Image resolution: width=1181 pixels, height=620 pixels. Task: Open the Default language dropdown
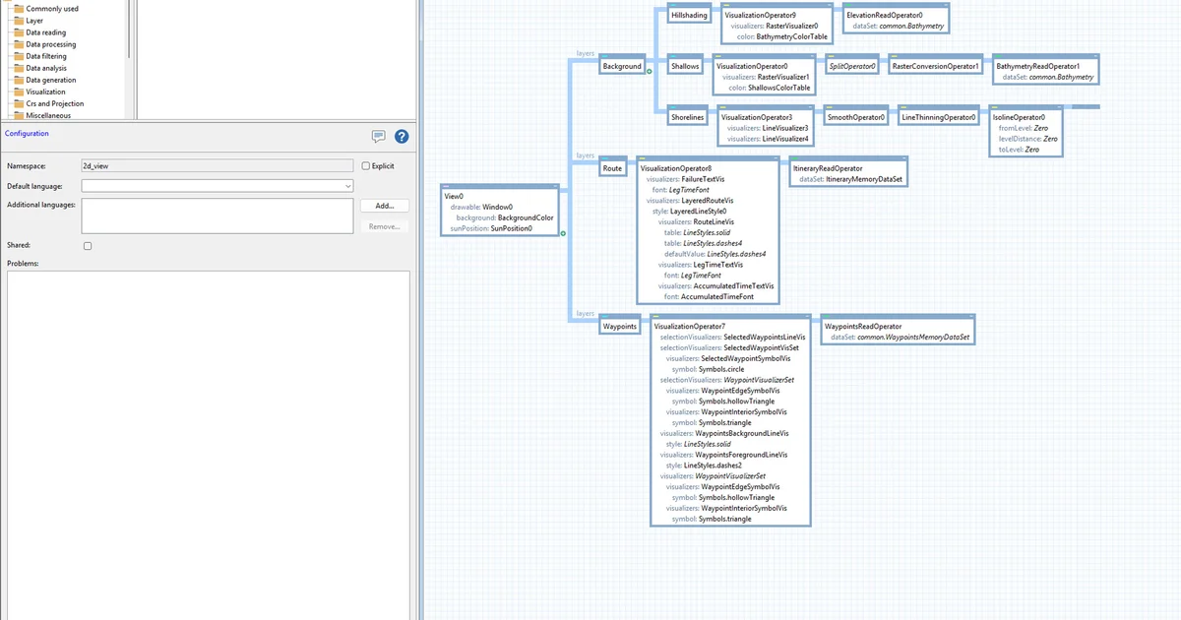(218, 185)
